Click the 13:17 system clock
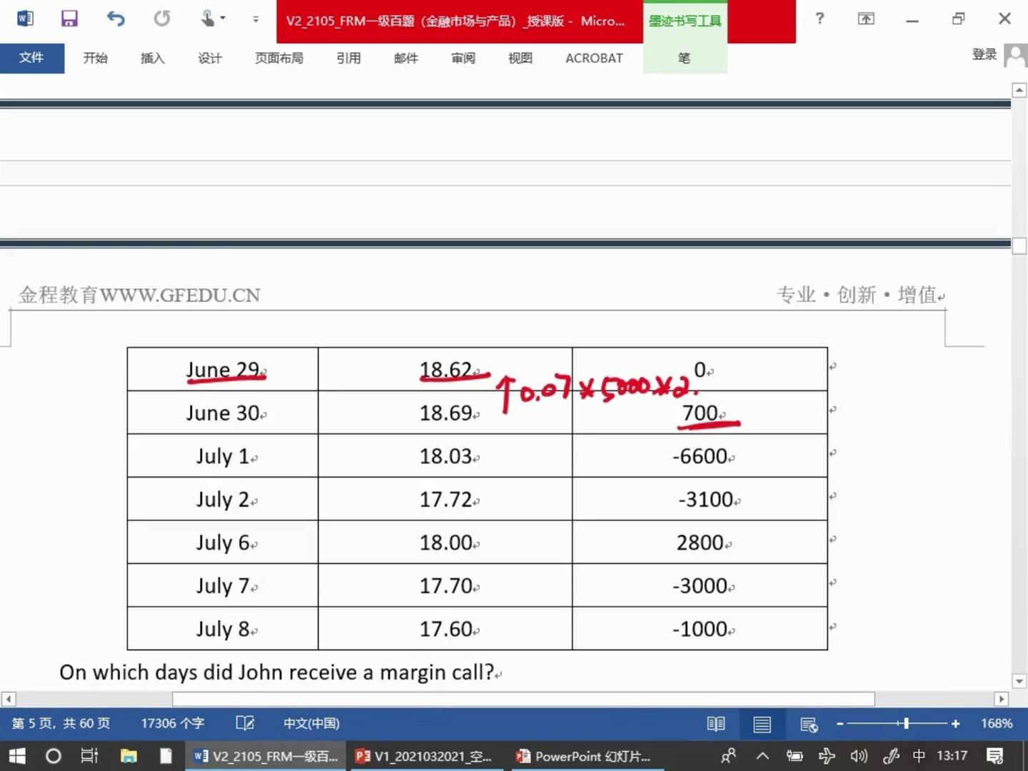The image size is (1028, 771). (952, 756)
